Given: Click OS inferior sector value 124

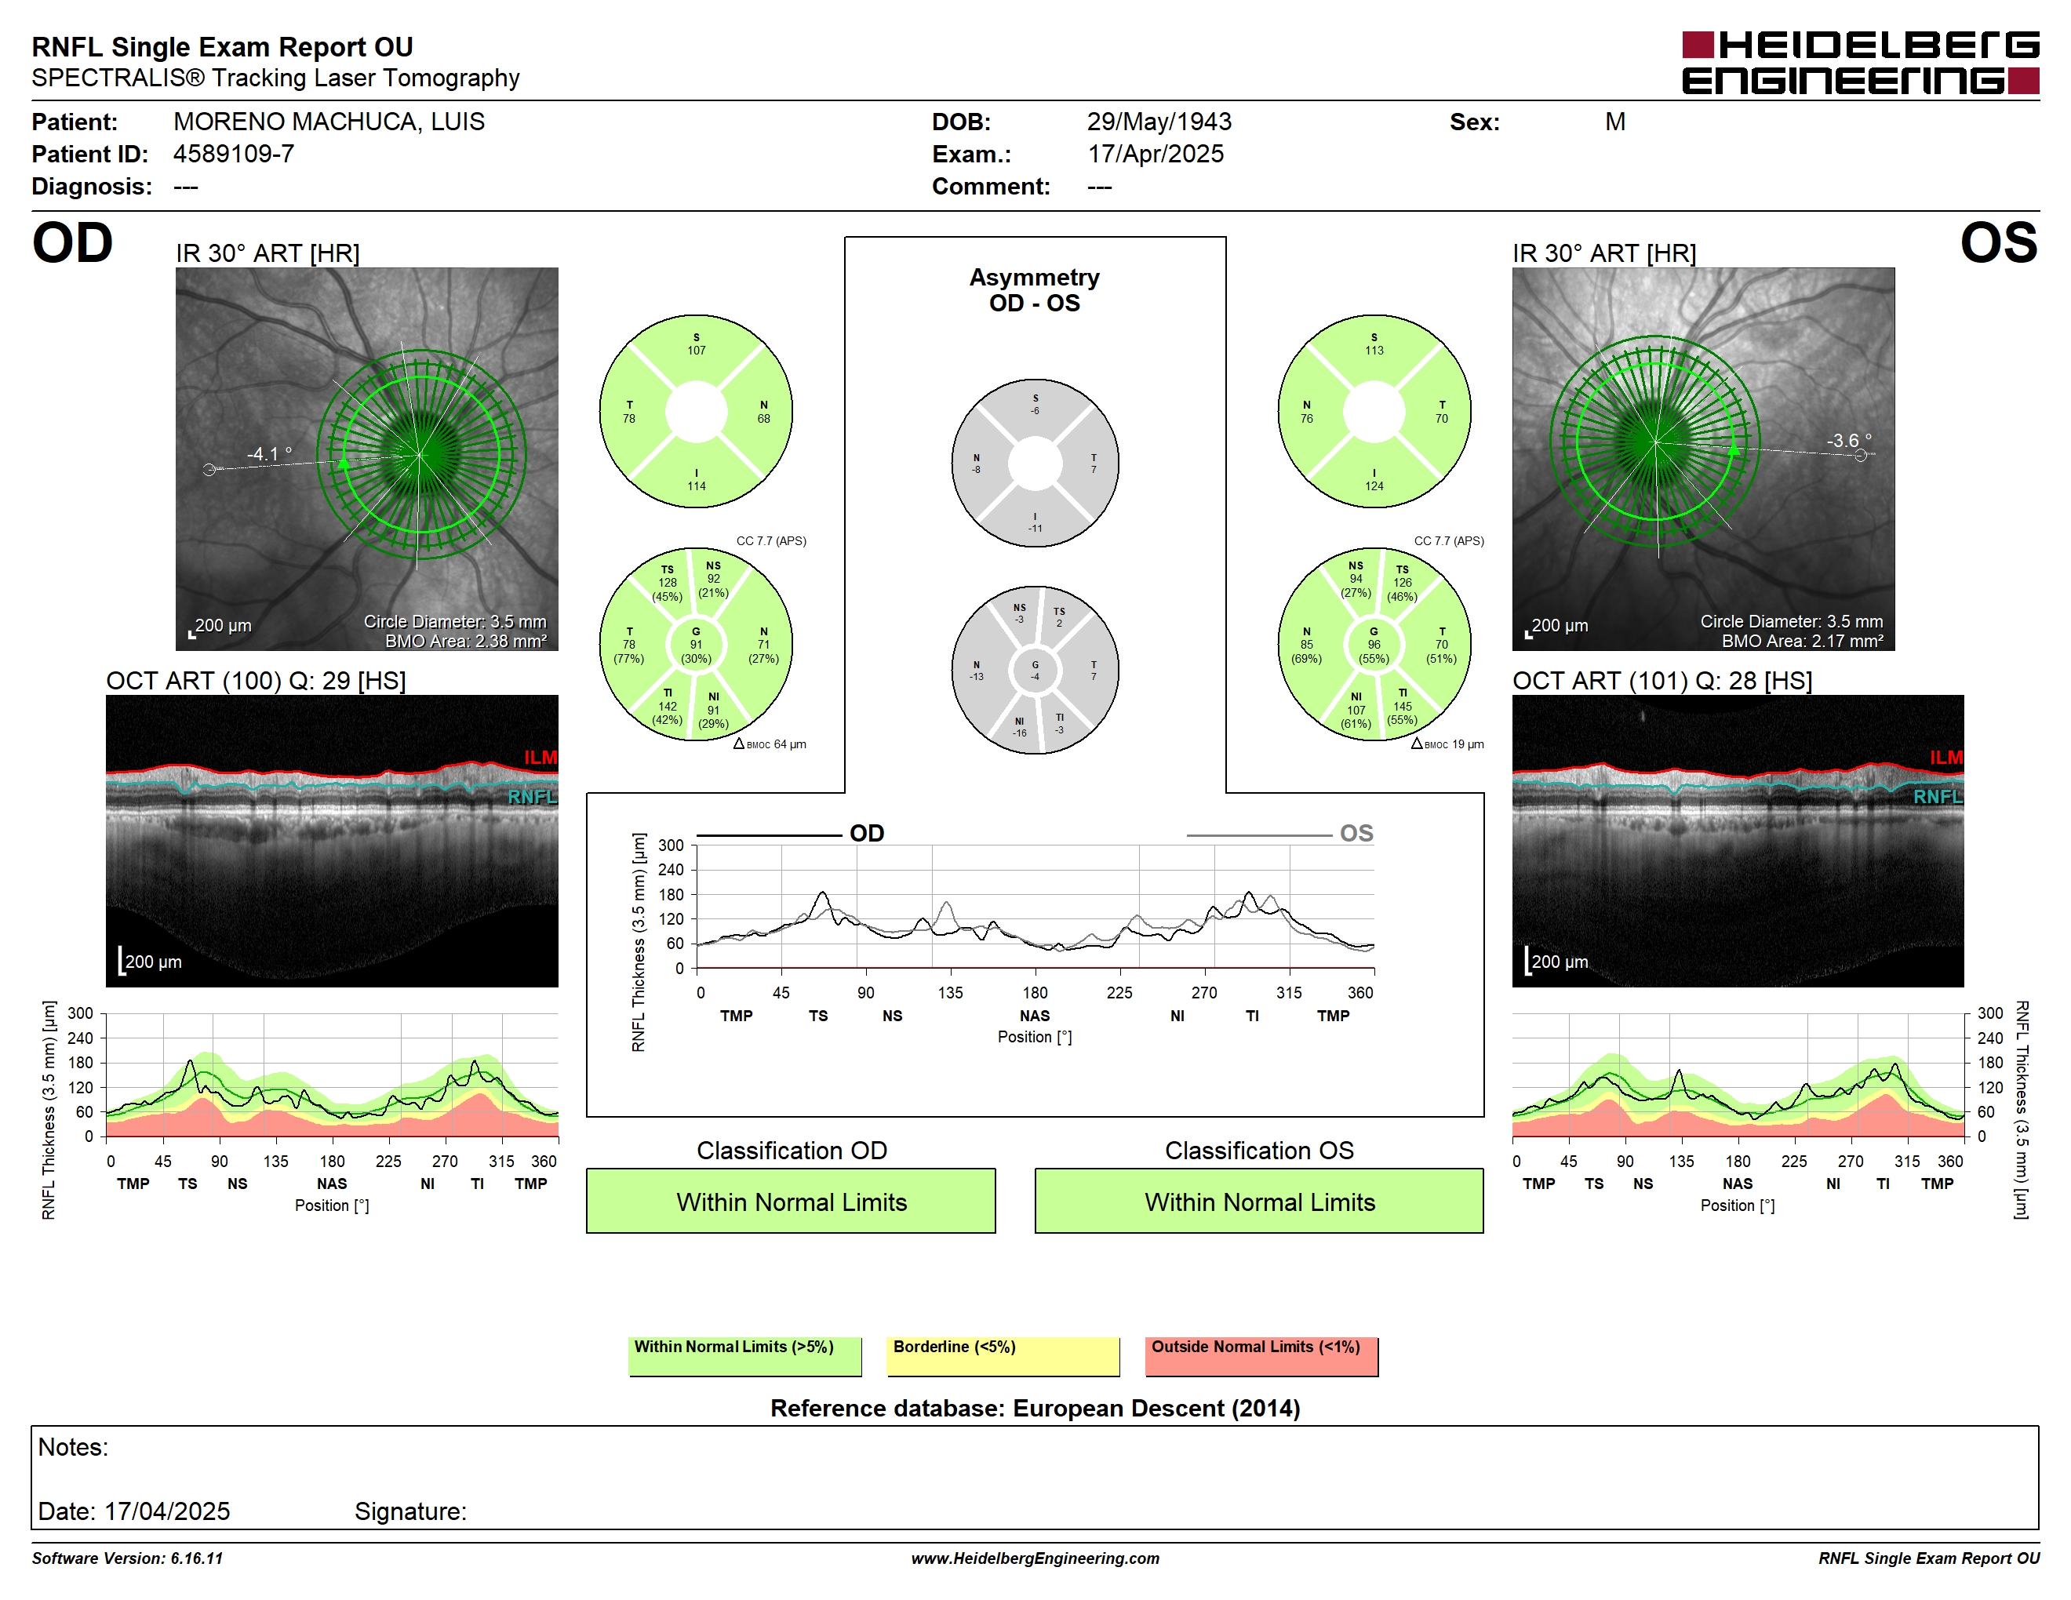Looking at the screenshot, I should pyautogui.click(x=1374, y=486).
